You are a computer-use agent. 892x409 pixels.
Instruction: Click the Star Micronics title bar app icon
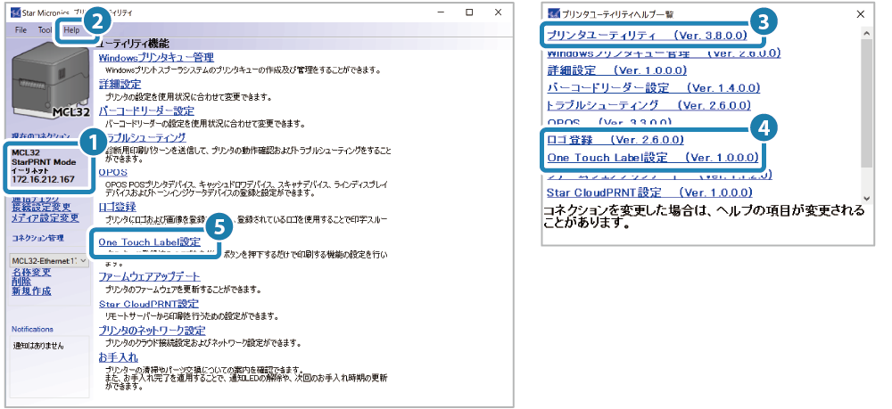click(x=15, y=12)
